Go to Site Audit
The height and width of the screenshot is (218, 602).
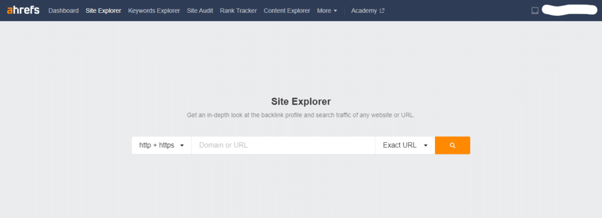coord(200,11)
